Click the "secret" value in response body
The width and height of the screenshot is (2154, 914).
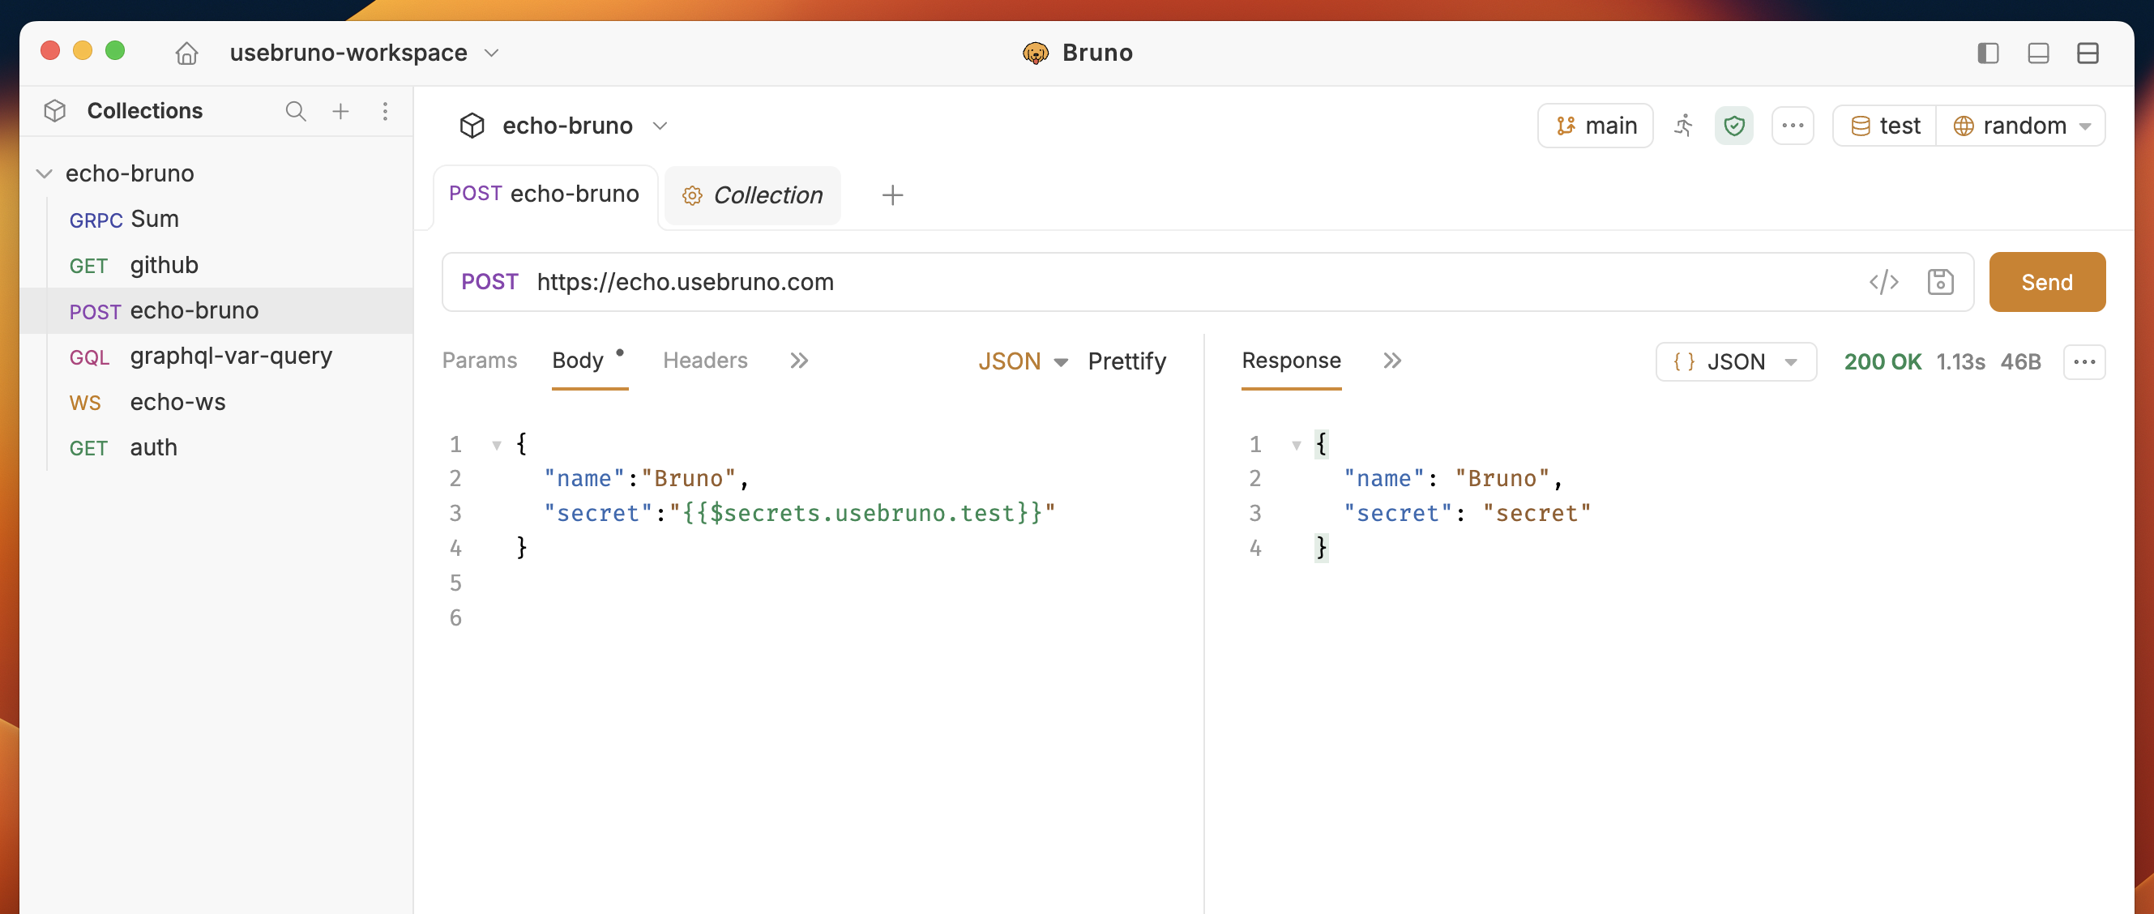click(1537, 513)
